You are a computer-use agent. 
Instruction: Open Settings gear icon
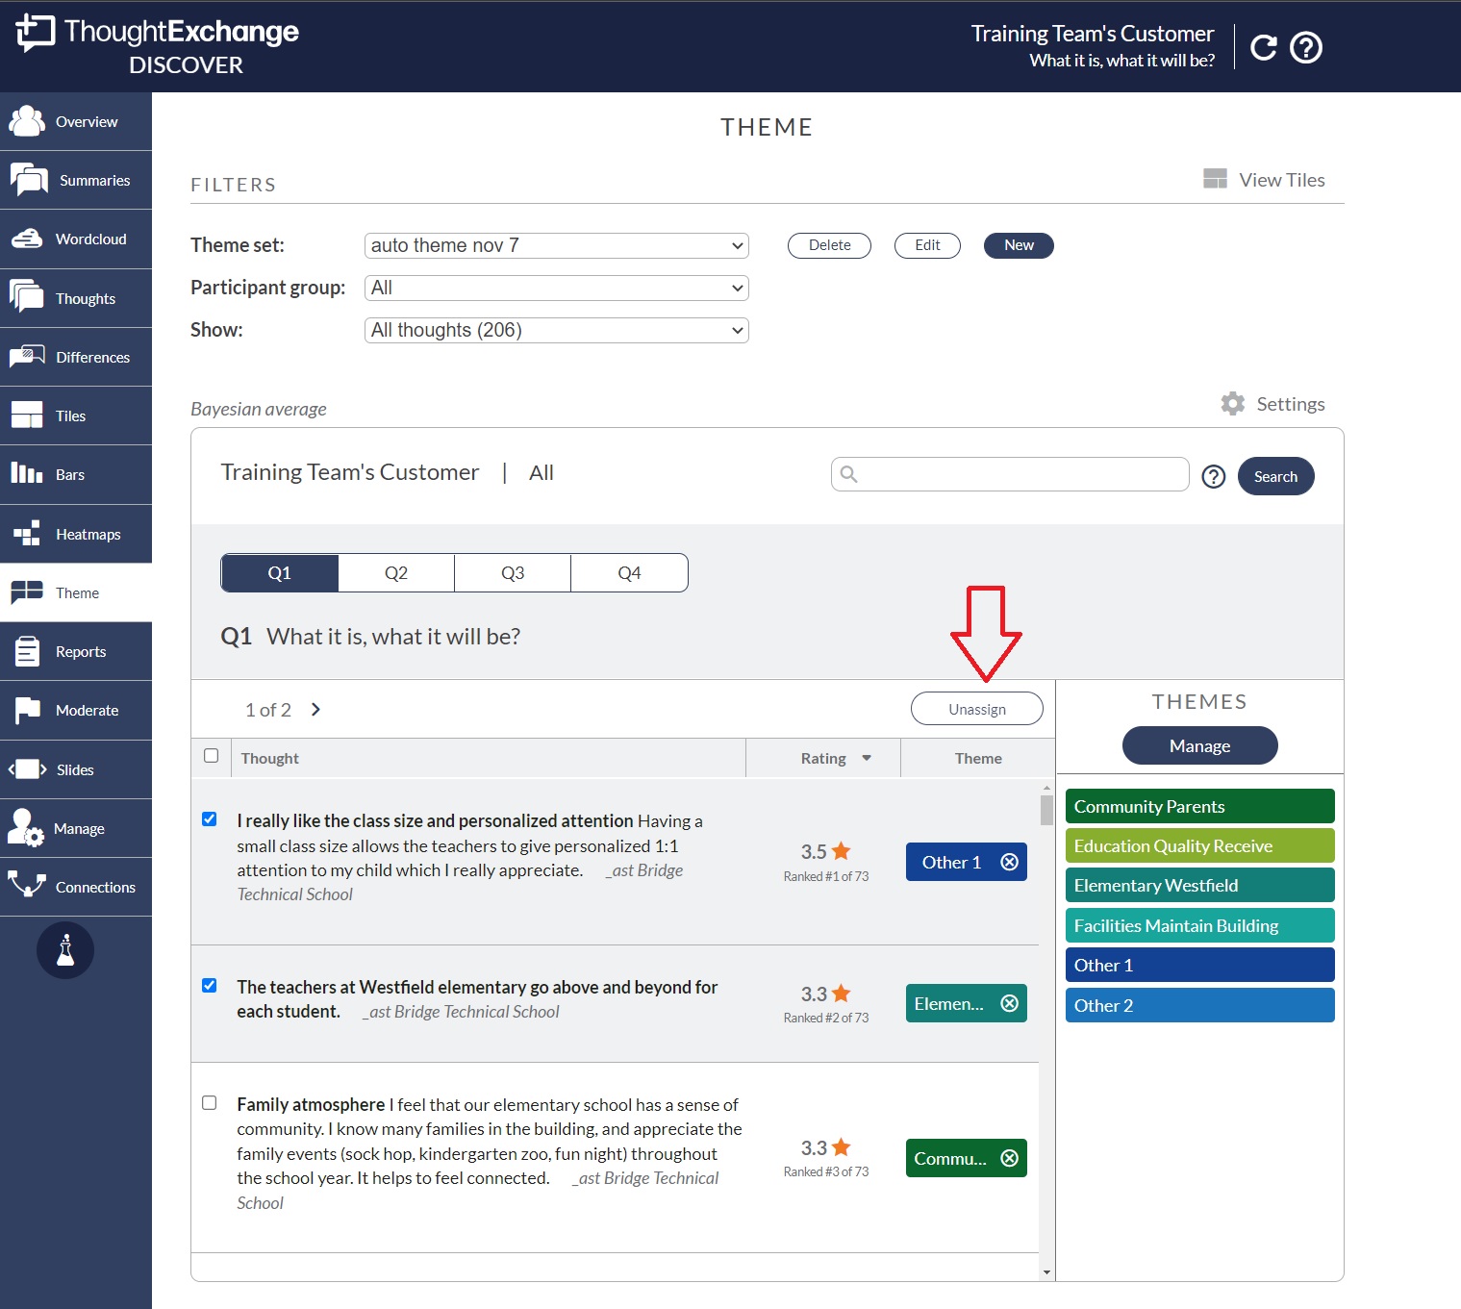click(x=1232, y=404)
